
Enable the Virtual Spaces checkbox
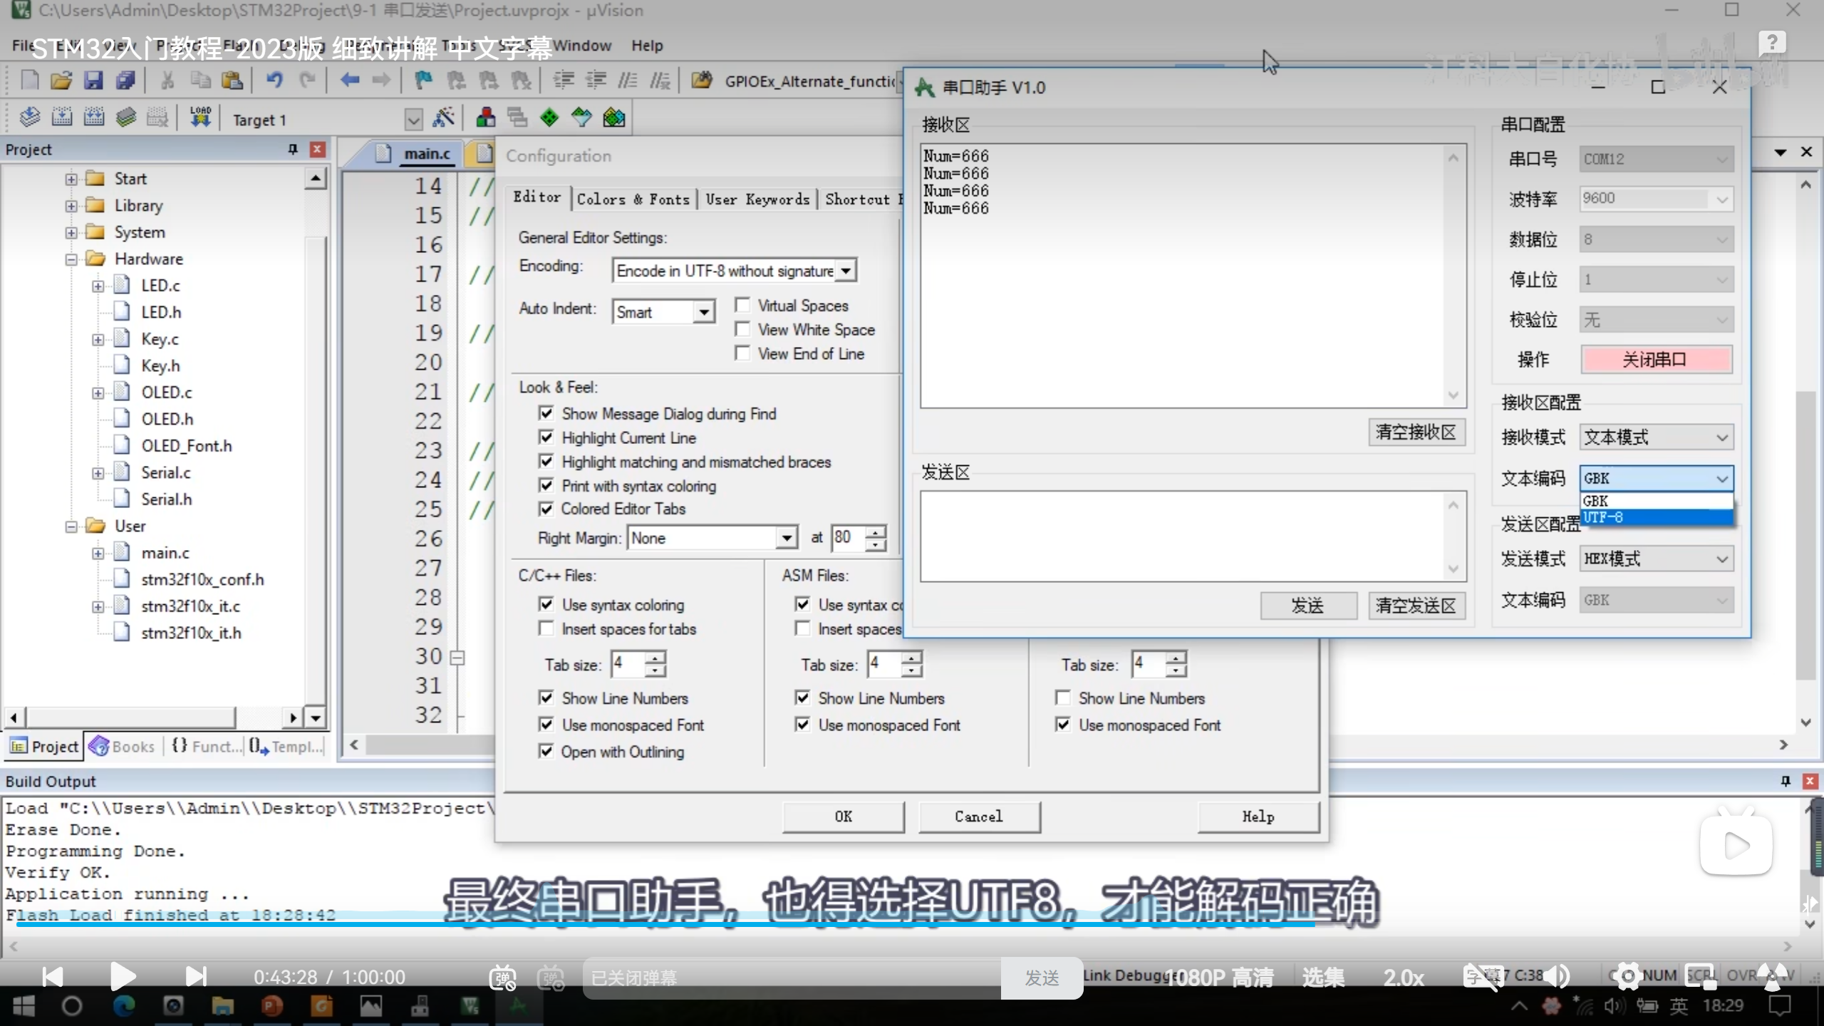tap(742, 306)
